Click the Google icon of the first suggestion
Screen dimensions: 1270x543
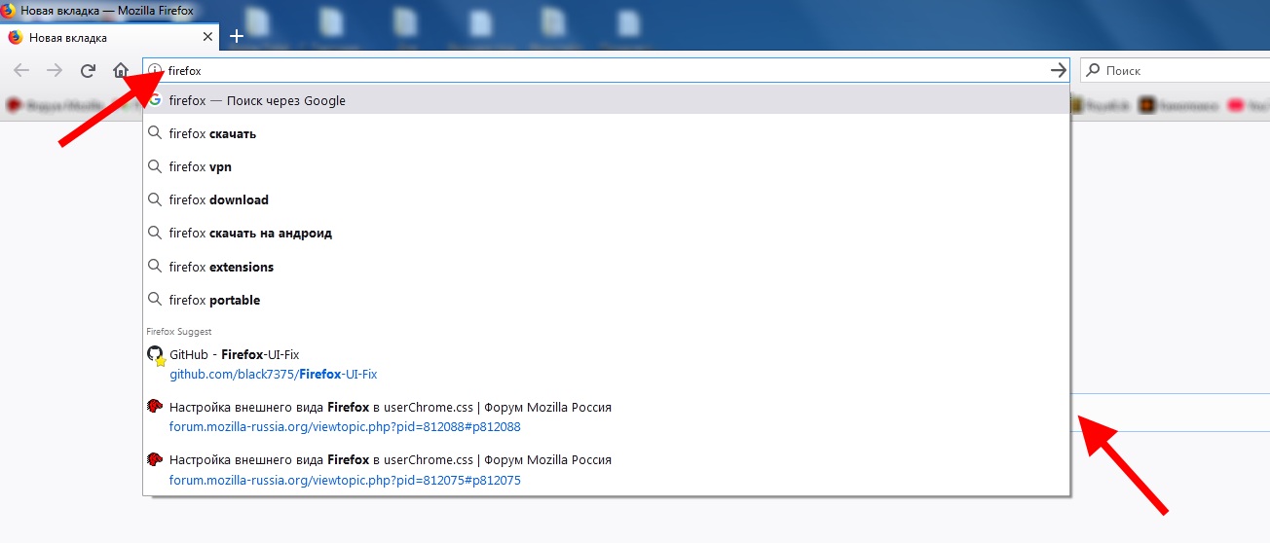[155, 100]
